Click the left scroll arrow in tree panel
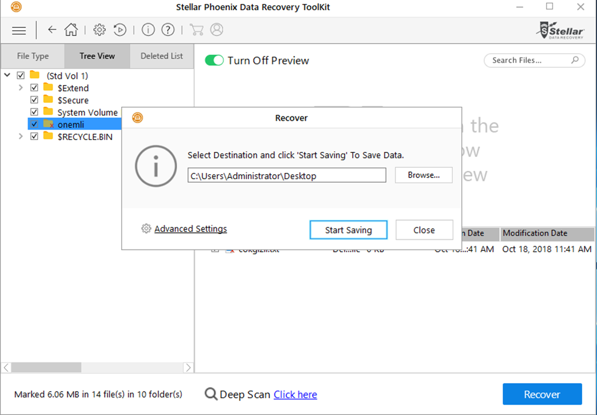Image resolution: width=597 pixels, height=415 pixels. (x=6, y=368)
